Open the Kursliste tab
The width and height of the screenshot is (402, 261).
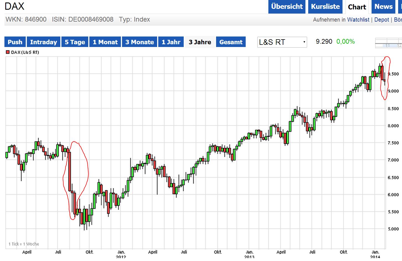point(325,7)
